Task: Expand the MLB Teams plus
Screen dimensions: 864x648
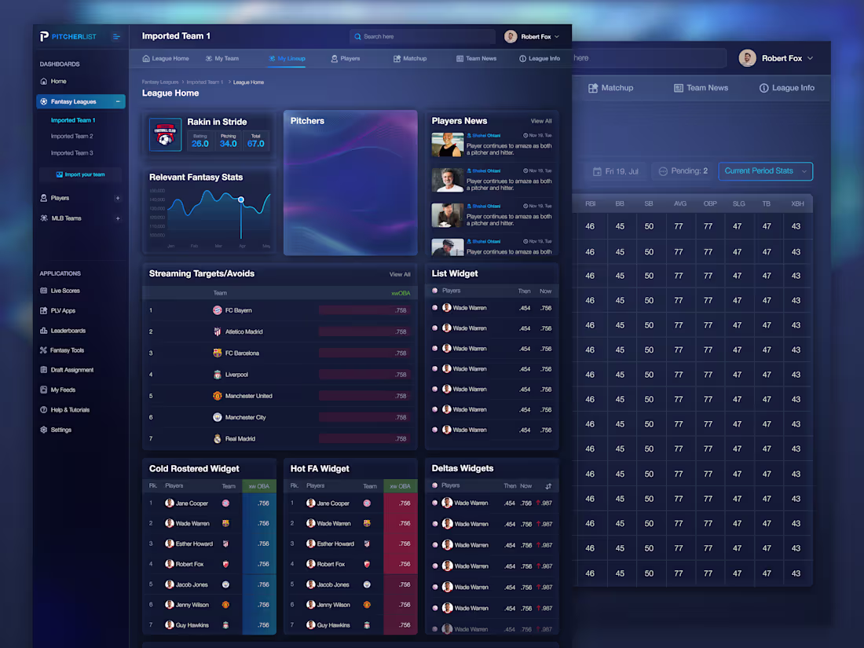Action: point(117,218)
